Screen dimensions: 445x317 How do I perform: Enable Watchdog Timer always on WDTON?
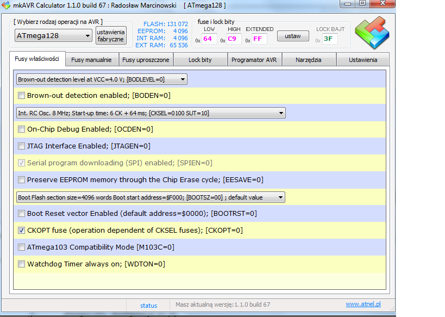(21, 264)
